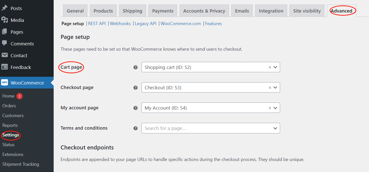Switch to the Site visibility tab
This screenshot has height=172, width=369.
[x=307, y=11]
